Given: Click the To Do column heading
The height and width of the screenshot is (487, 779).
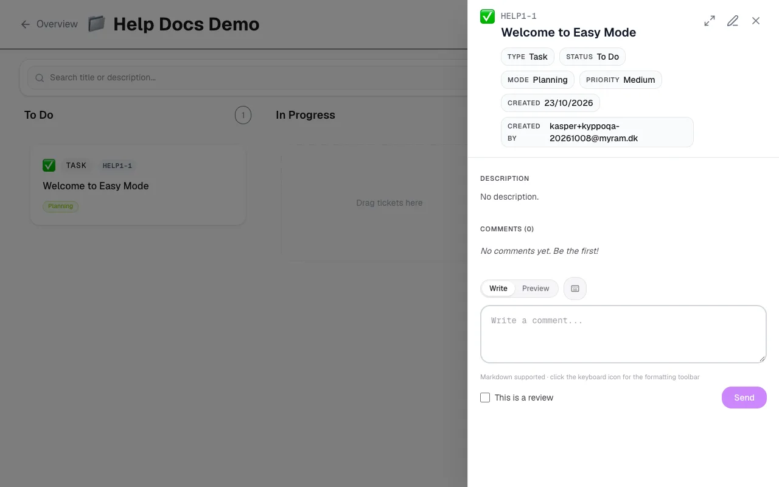Looking at the screenshot, I should (39, 115).
